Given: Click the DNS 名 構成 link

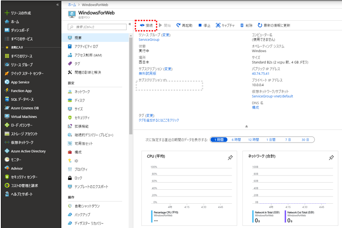Looking at the screenshot, I should point(255,107).
